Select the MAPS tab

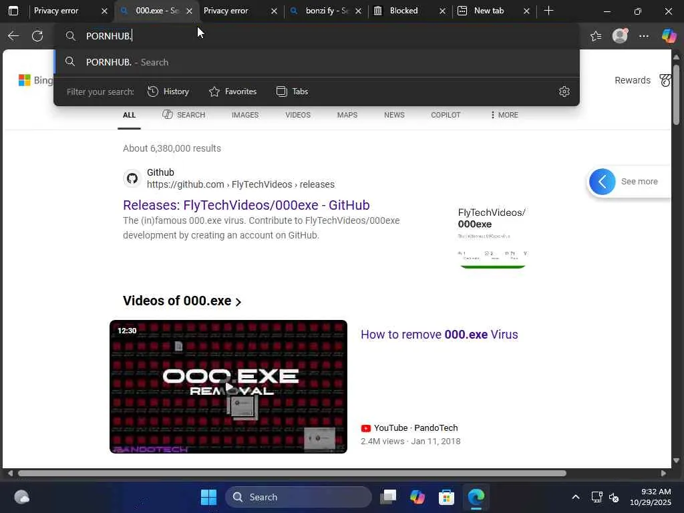click(347, 115)
